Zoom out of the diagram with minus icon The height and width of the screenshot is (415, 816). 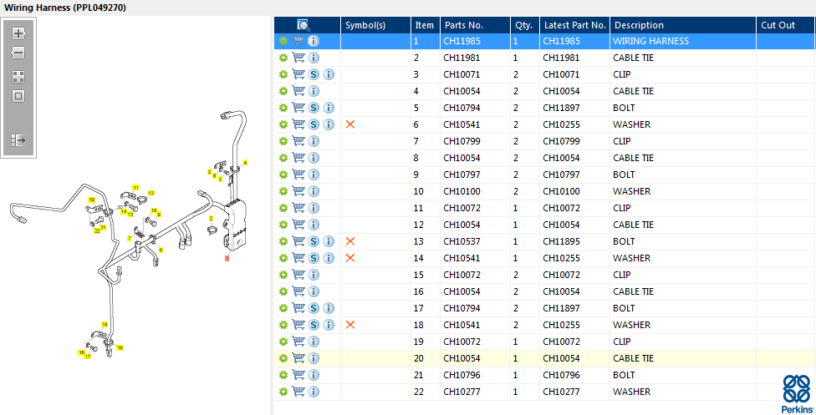click(x=18, y=53)
